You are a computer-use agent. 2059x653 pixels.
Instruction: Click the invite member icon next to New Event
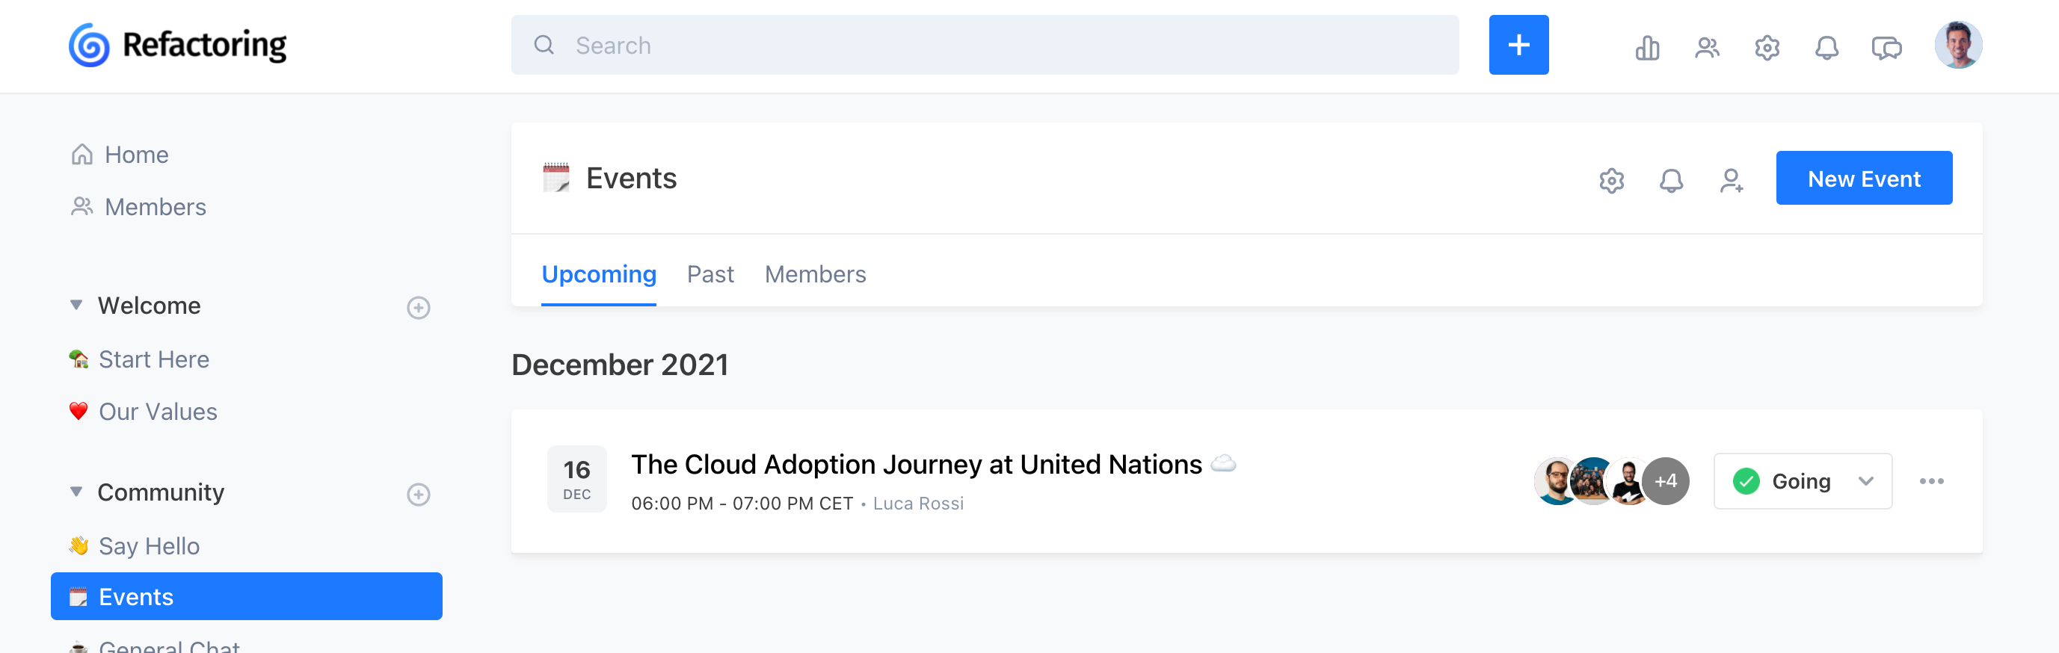point(1732,180)
